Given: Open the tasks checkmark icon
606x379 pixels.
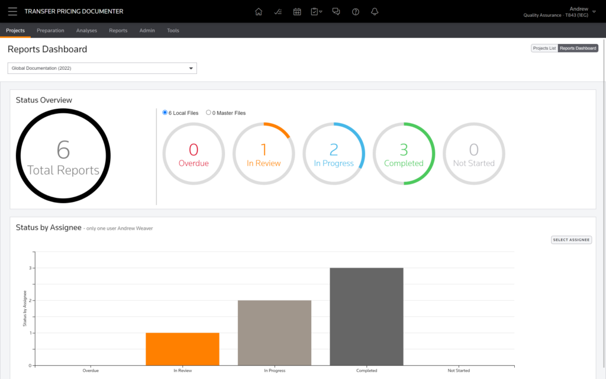Looking at the screenshot, I should point(278,11).
